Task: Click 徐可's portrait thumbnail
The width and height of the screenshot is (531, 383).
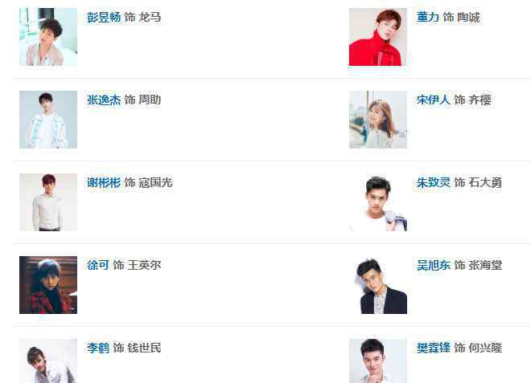Action: tap(48, 285)
